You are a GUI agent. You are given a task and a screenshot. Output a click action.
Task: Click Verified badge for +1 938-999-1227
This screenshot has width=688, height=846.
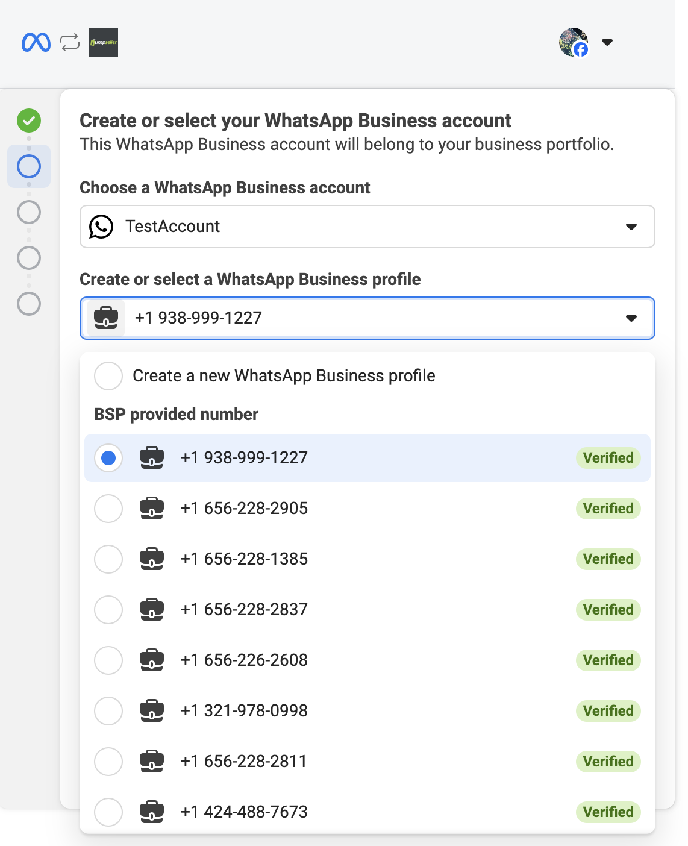click(608, 458)
